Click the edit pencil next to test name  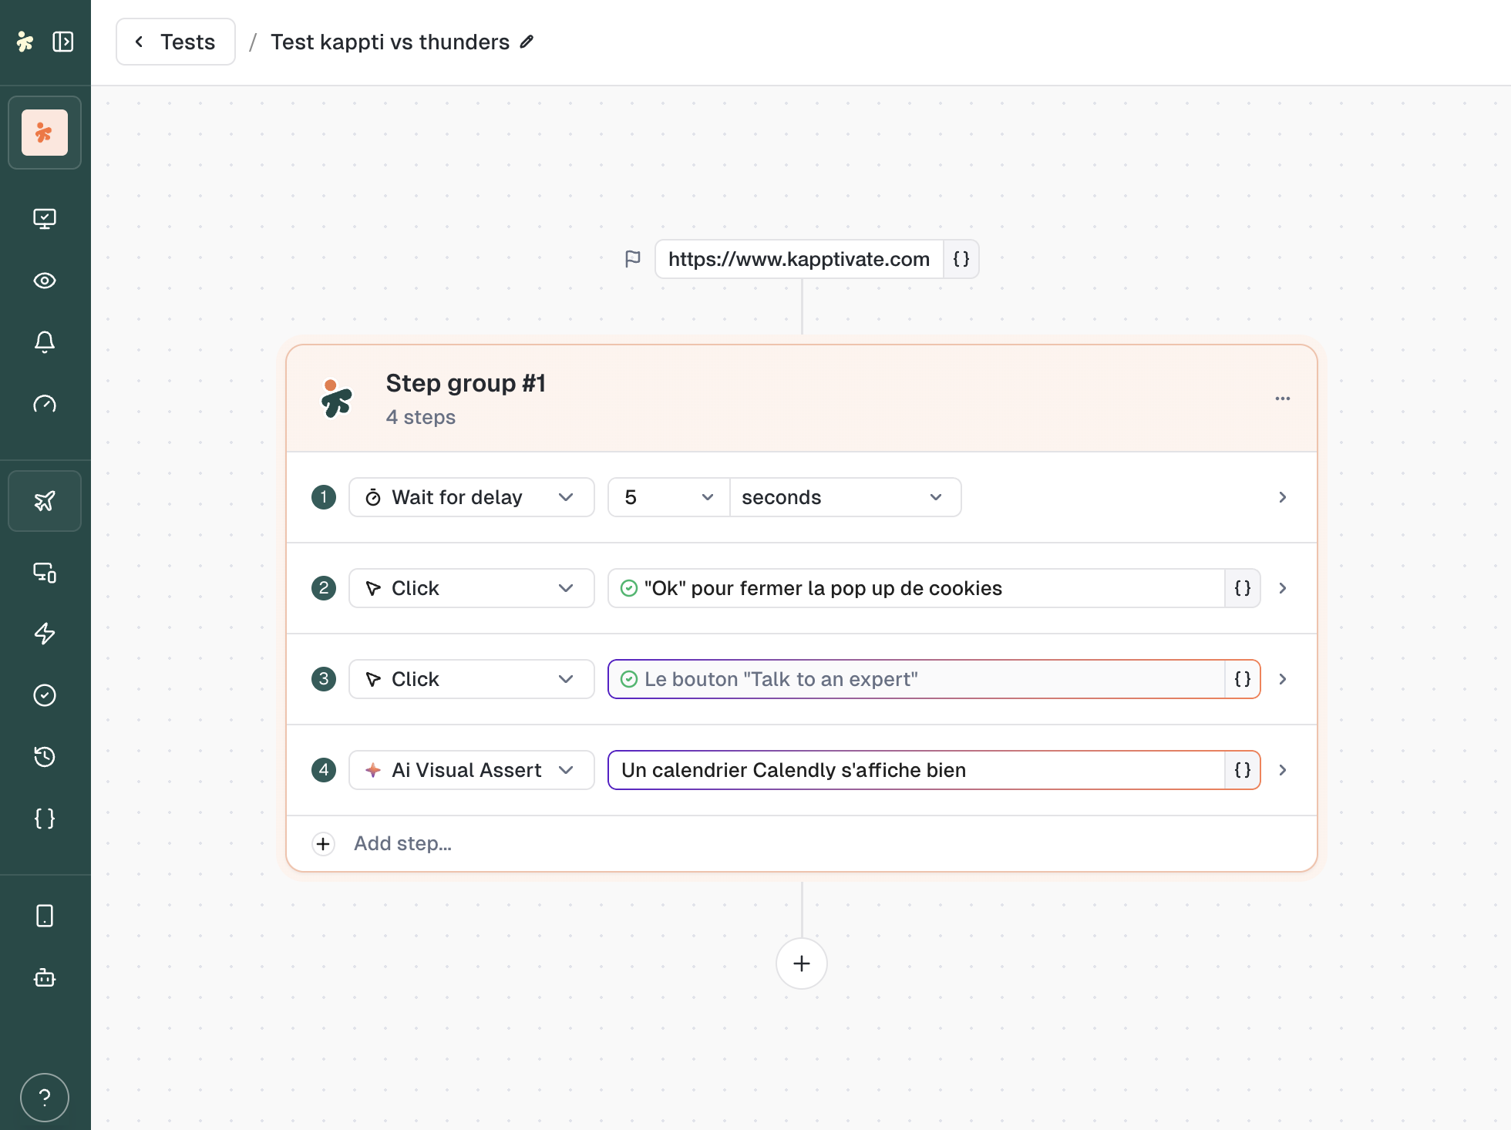point(527,42)
